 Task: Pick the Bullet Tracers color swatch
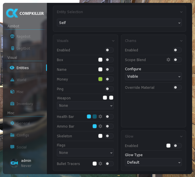[x=95, y=164]
